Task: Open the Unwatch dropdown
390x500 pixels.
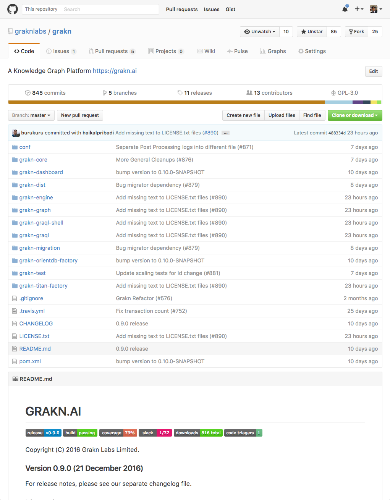Action: coord(260,32)
